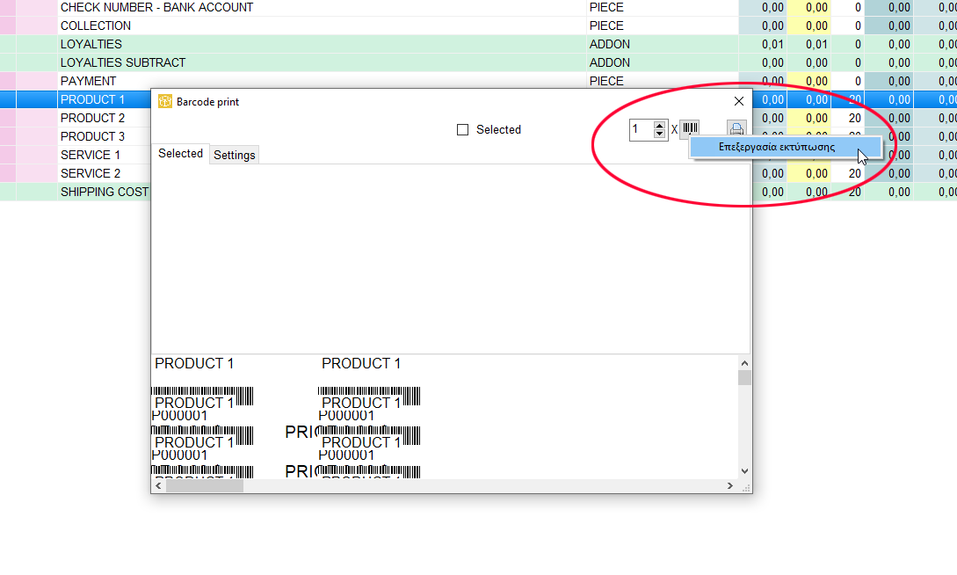The width and height of the screenshot is (957, 575).
Task: Click the preview vertical scrollbar down arrow
Action: click(x=744, y=471)
